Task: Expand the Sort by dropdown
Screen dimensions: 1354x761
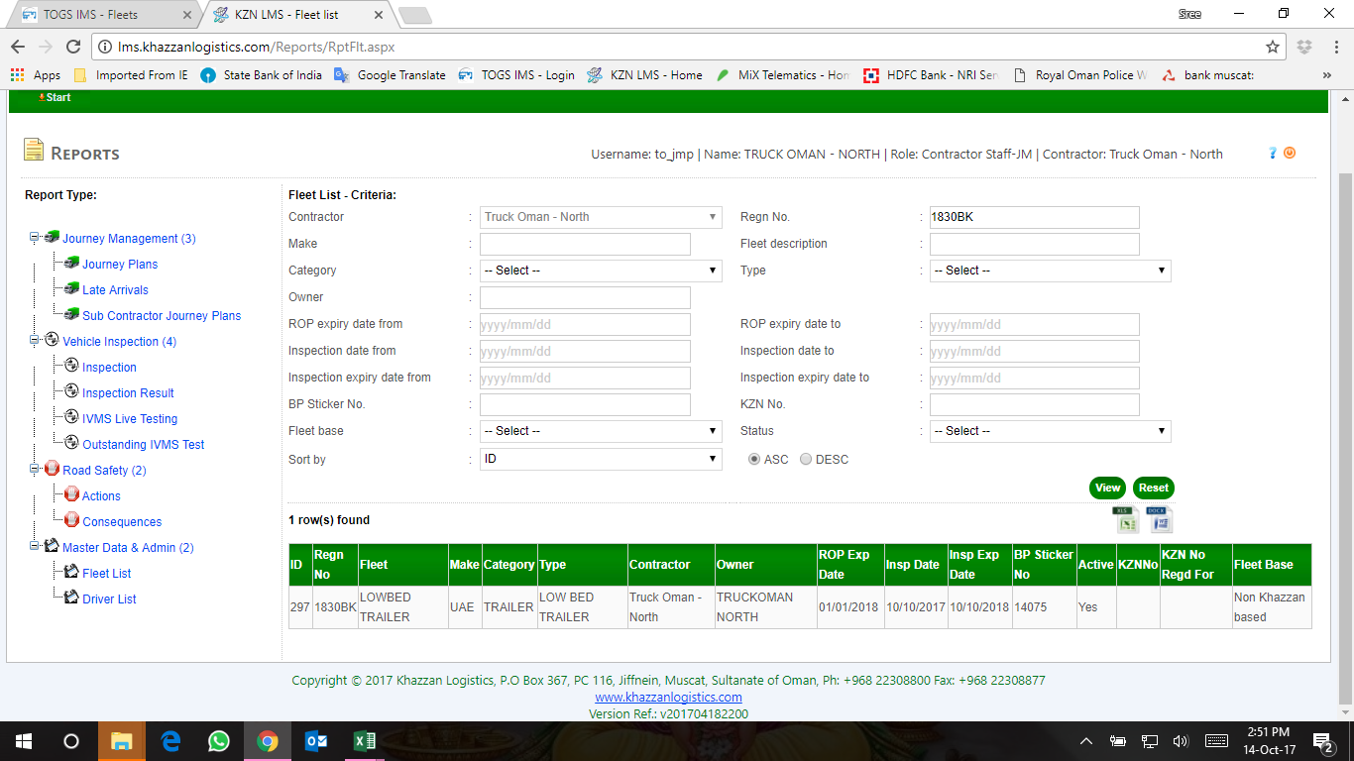Action: point(601,460)
